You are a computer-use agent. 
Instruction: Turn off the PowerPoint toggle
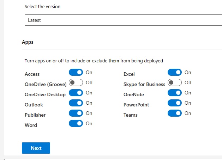click(175, 103)
